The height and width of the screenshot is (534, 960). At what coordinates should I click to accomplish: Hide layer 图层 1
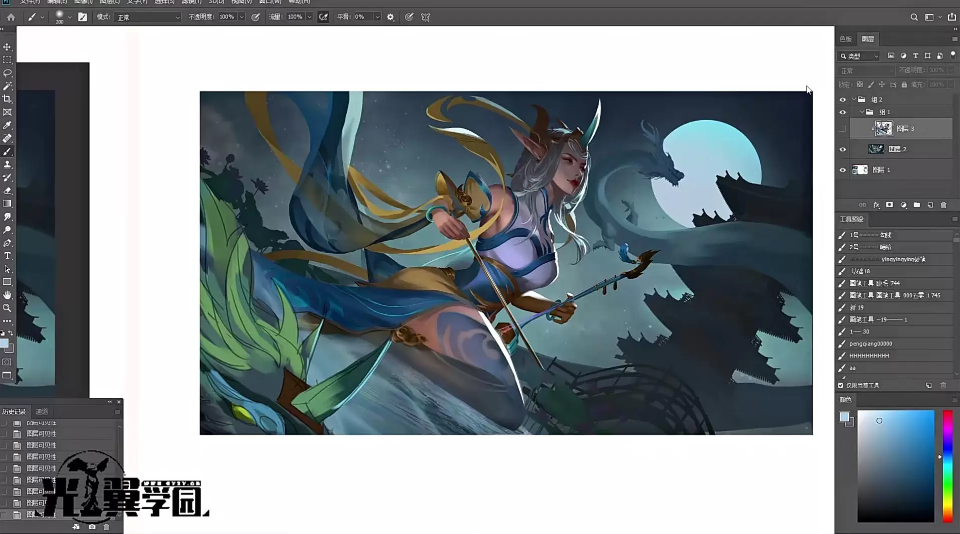pyautogui.click(x=842, y=170)
